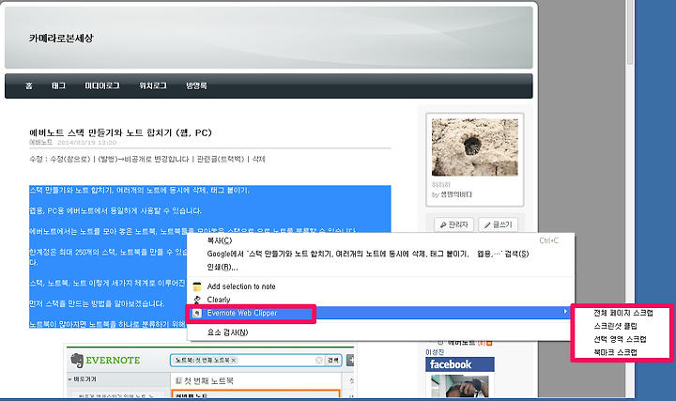Click the blog title 카메라로본세상
Viewport: 676px width, 401px height.
(61, 39)
